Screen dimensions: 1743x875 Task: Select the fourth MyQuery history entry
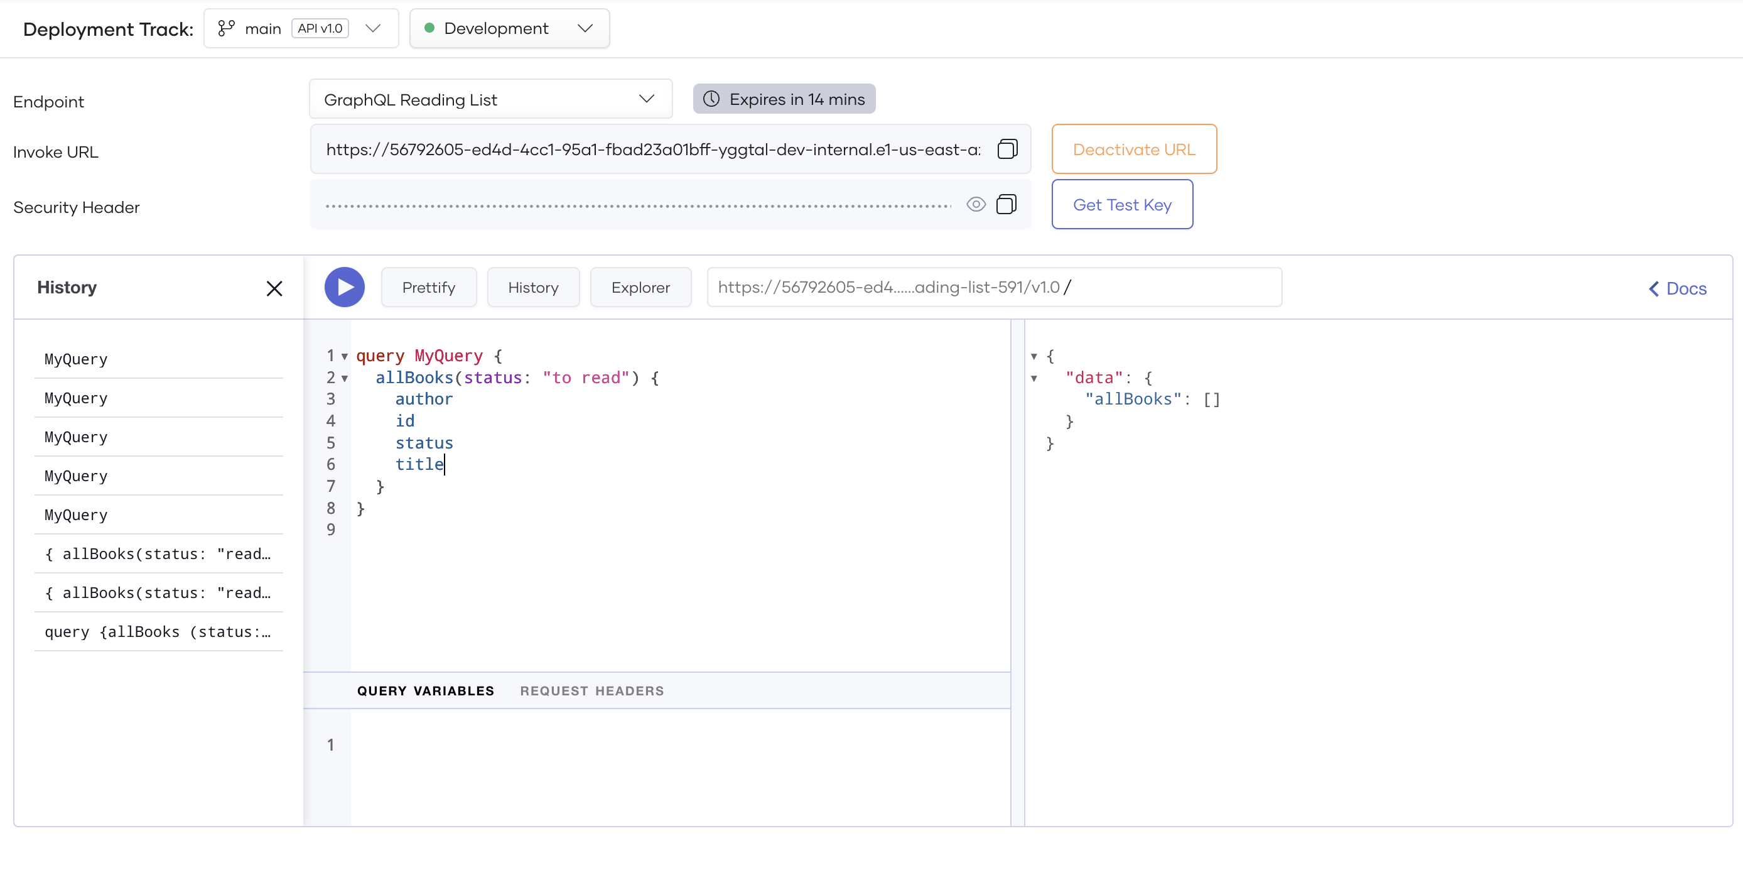[x=158, y=476]
